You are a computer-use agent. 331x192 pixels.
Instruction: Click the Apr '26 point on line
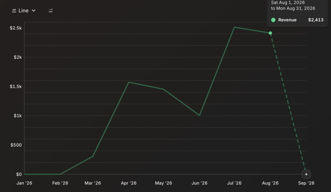point(129,82)
